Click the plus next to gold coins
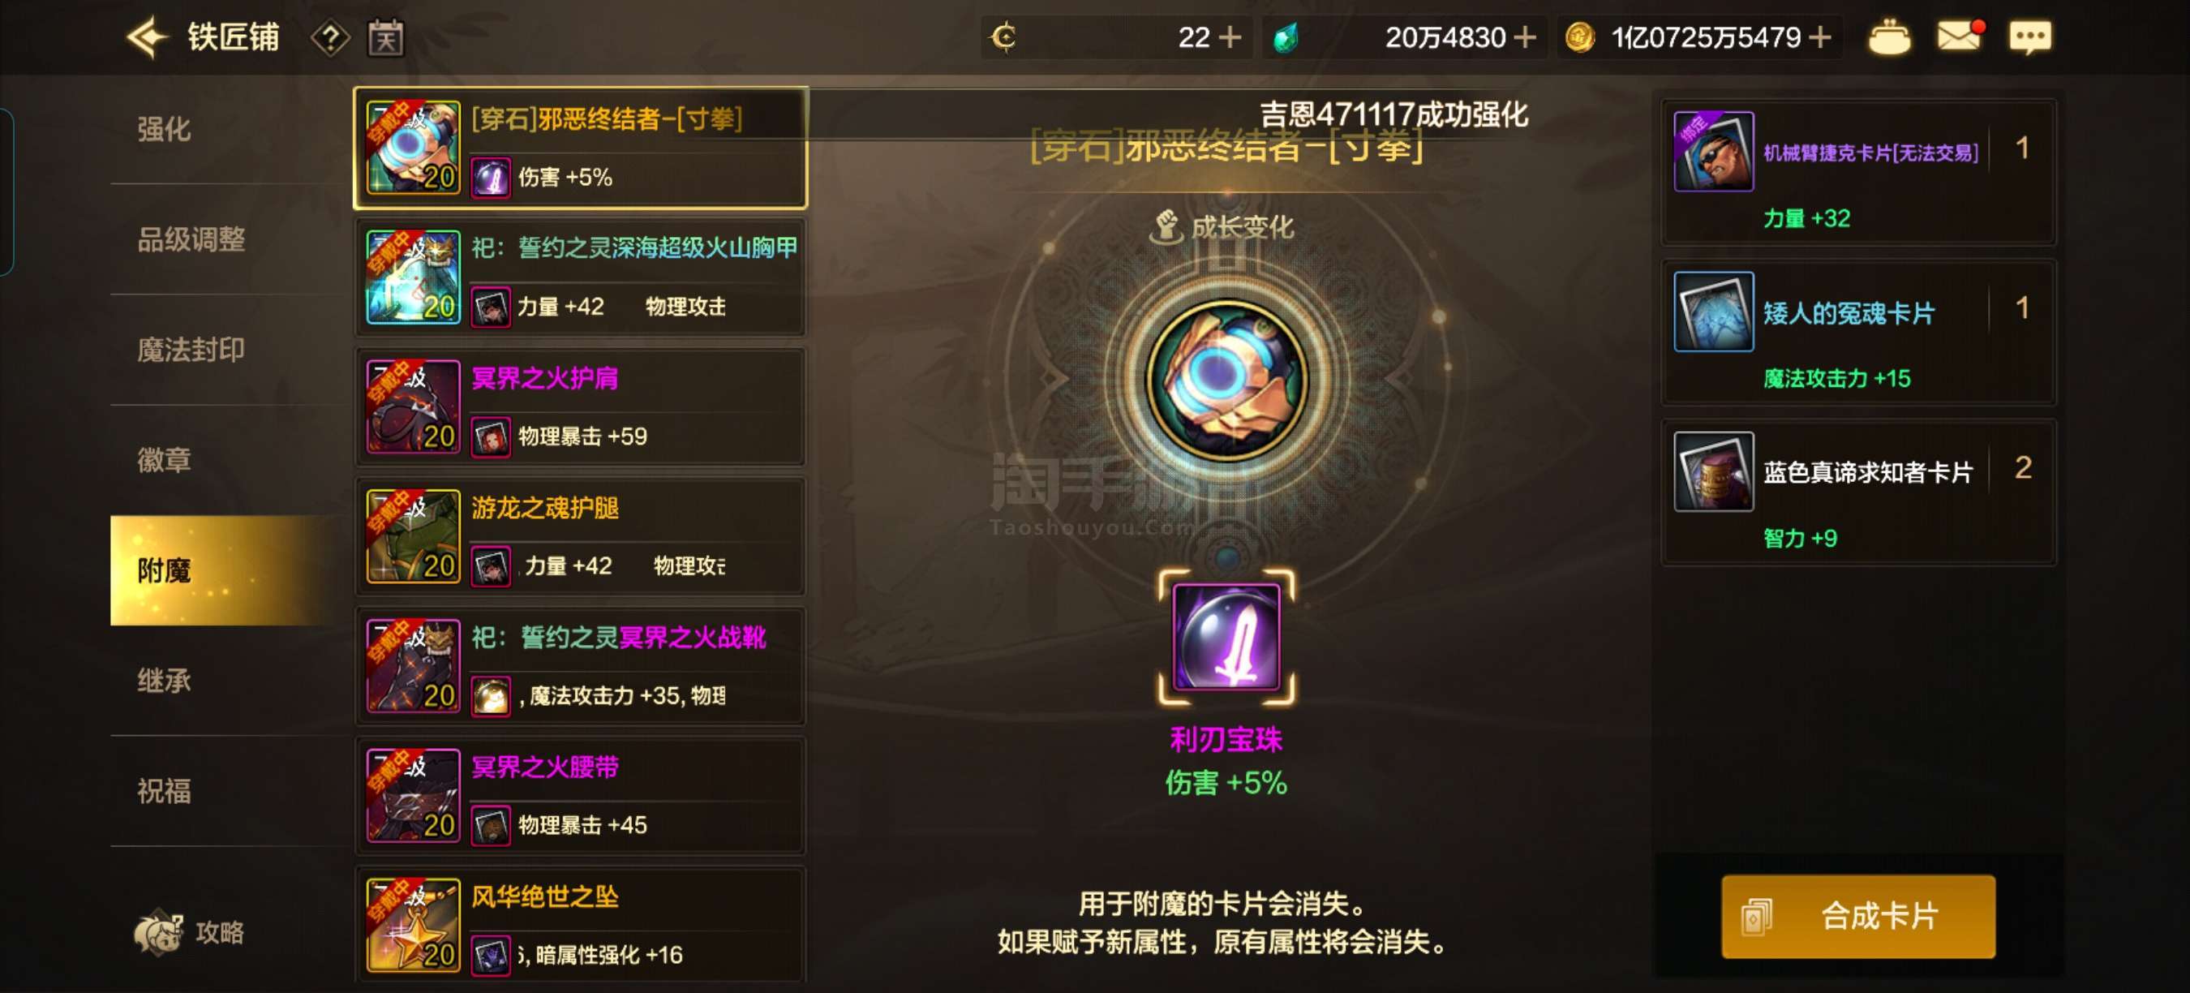 (x=1819, y=37)
